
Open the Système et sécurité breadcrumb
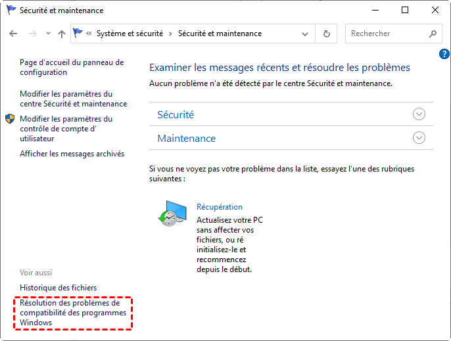[130, 34]
